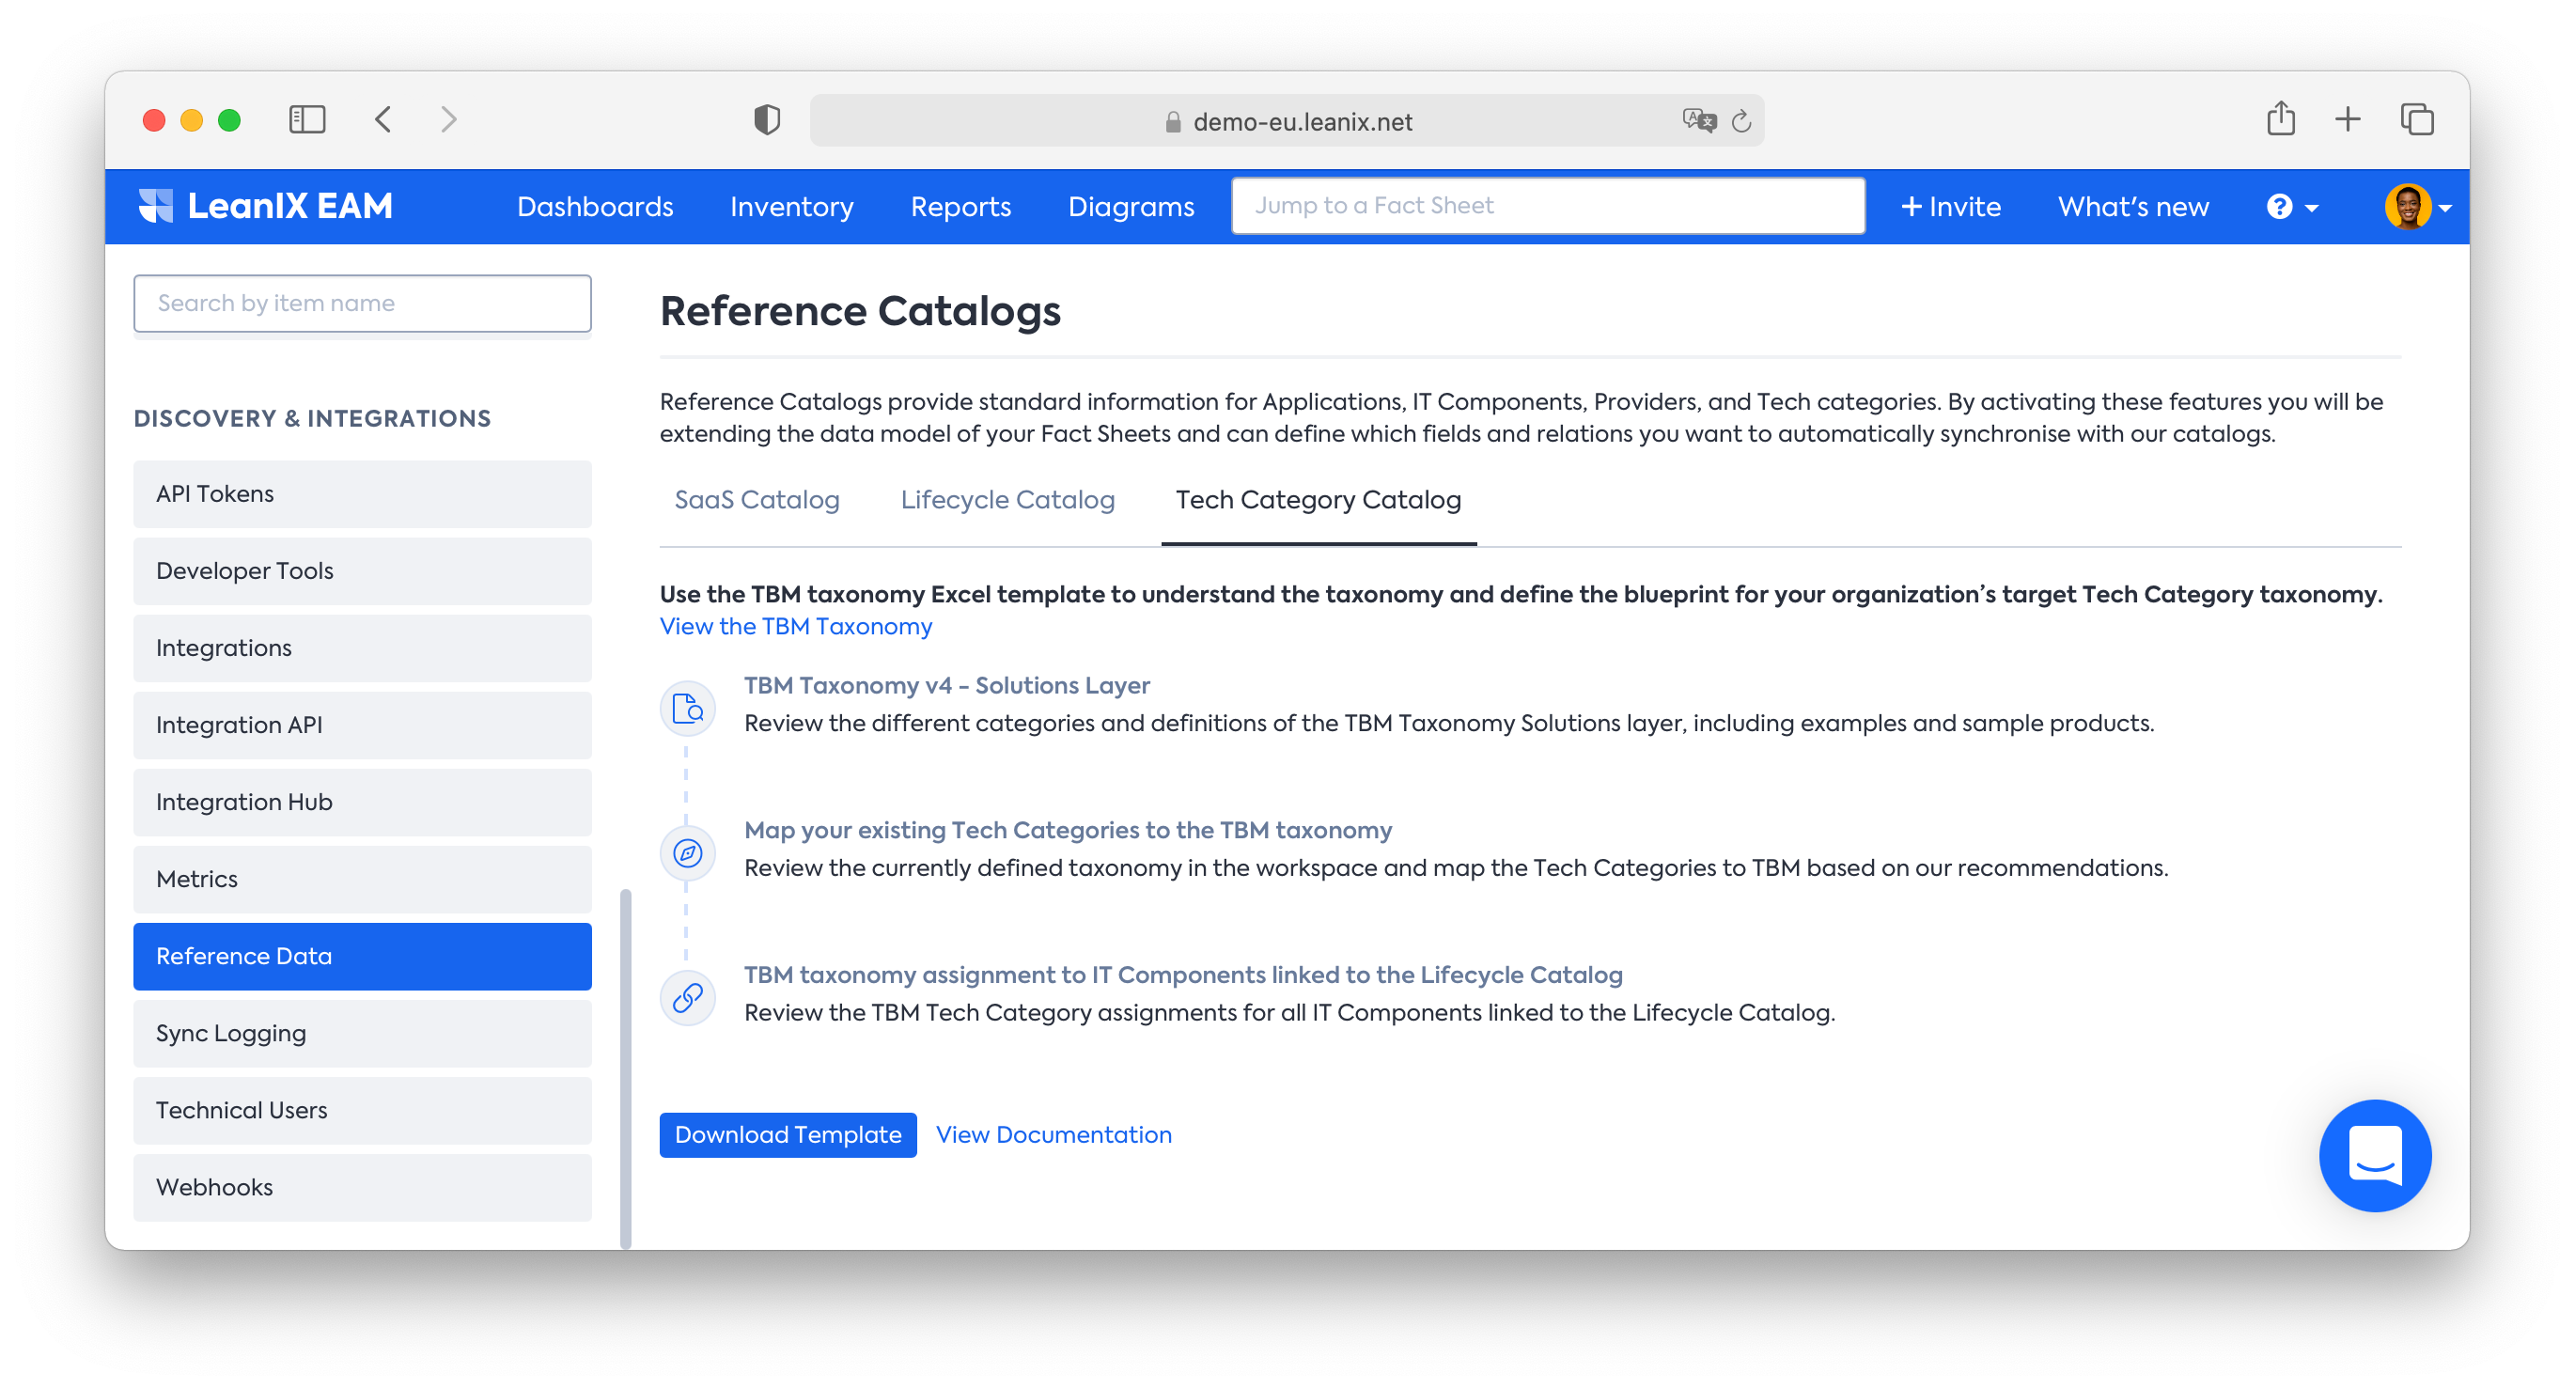
Task: Expand the What's new dropdown
Action: point(2132,205)
